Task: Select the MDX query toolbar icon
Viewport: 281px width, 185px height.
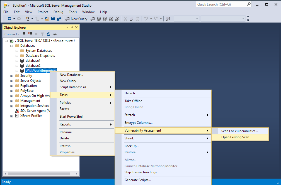Action: click(98, 19)
